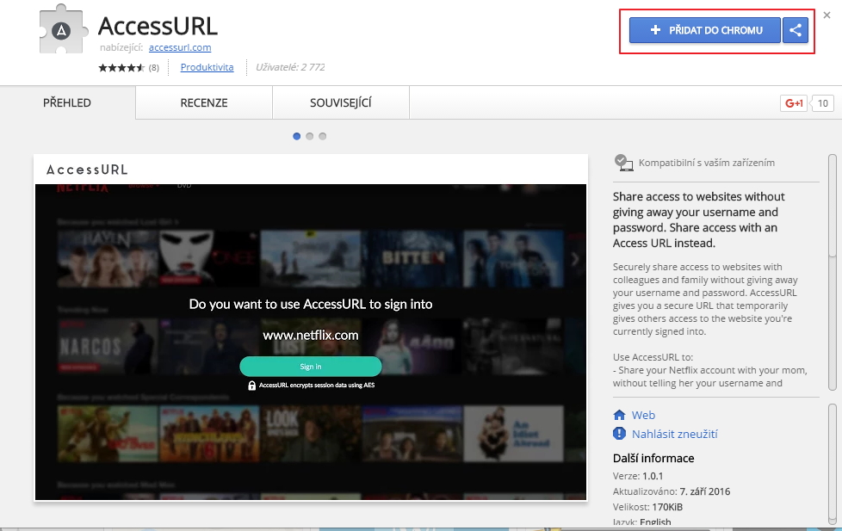The image size is (842, 531).
Task: Select the third screenshot carousel dot
Action: click(322, 136)
